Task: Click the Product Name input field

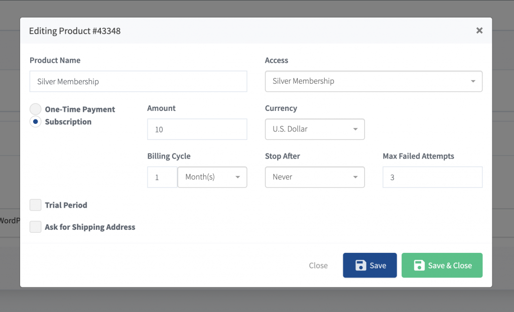Action: click(x=138, y=81)
